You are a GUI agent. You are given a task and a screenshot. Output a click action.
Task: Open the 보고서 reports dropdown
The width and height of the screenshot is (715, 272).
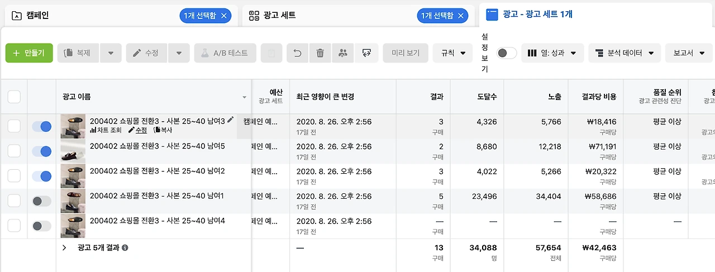pos(689,53)
